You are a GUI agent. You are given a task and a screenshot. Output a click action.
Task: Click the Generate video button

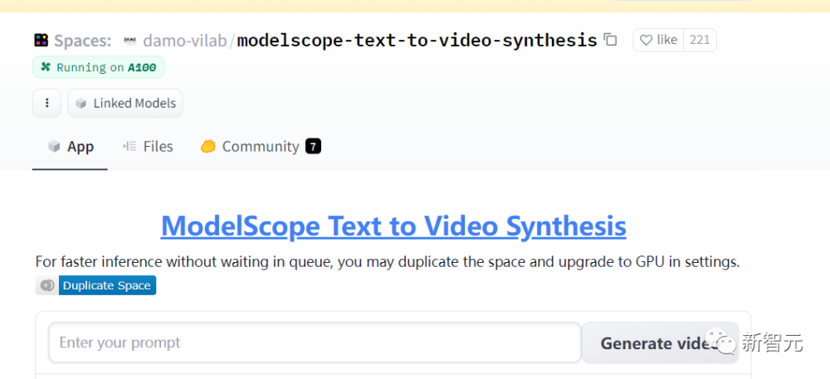pos(659,343)
